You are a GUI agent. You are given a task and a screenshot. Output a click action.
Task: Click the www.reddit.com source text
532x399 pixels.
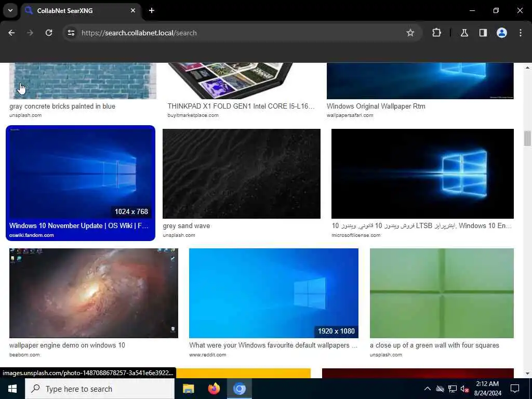(x=208, y=354)
